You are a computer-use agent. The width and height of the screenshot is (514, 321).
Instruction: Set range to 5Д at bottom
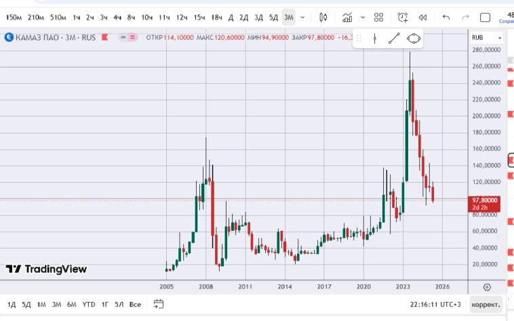(x=26, y=305)
